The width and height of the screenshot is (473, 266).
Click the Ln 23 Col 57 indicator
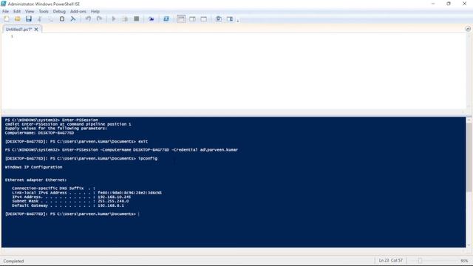(391, 260)
